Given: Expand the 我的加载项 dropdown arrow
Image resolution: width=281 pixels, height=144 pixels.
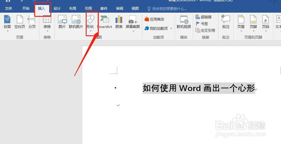Looking at the screenshot, I should coord(171,29).
